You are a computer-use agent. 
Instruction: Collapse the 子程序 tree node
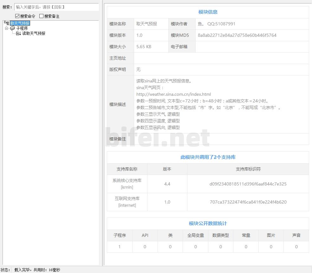pyautogui.click(x=6, y=28)
